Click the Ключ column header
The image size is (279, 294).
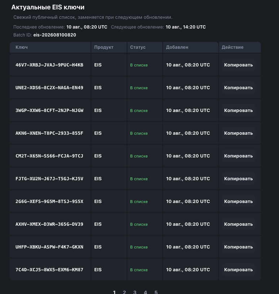click(50, 47)
